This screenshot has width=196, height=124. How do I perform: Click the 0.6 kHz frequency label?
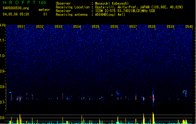(2, 118)
